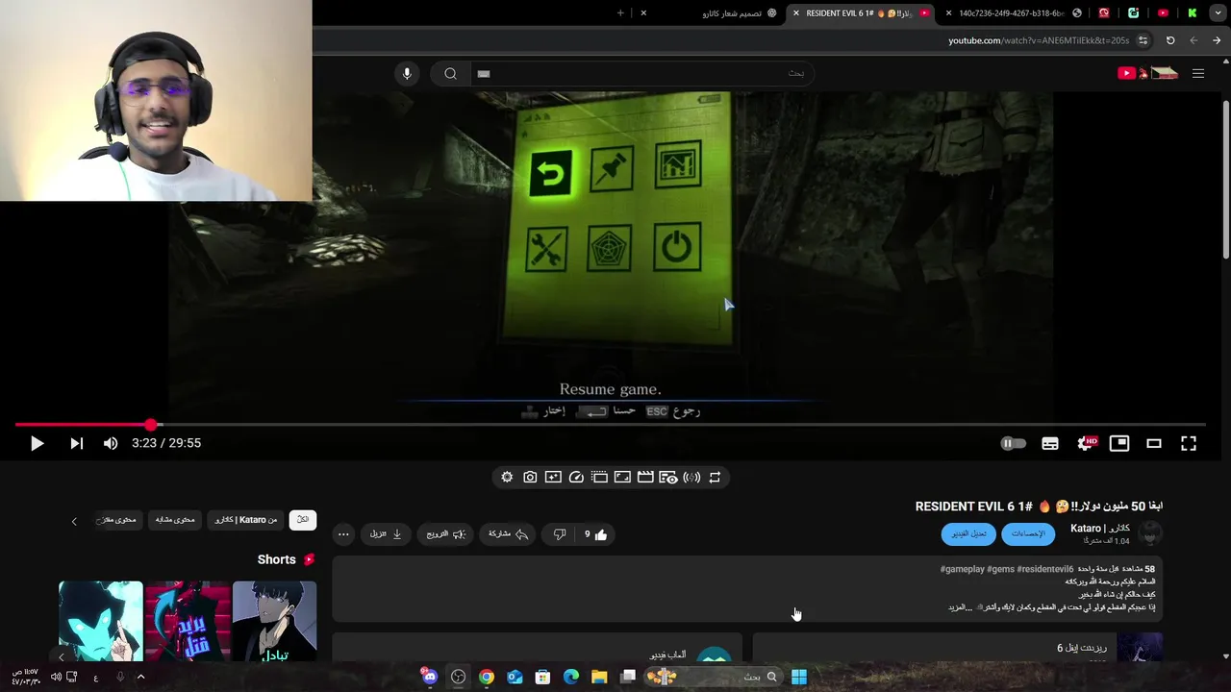Open the 'يريد قتل' Shorts thumbnail
This screenshot has height=692, width=1231.
click(188, 621)
